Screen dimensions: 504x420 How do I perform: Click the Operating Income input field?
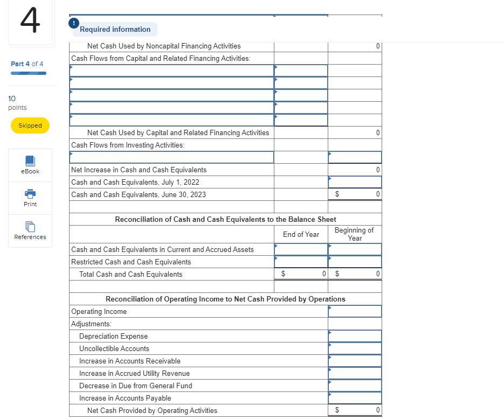click(354, 311)
